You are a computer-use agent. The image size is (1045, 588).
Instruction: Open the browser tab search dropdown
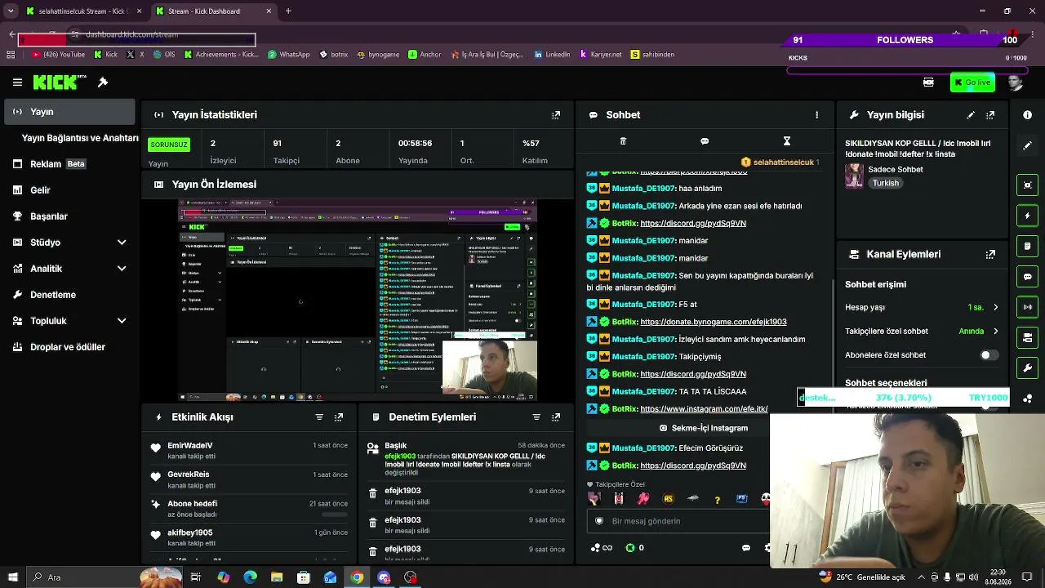click(11, 11)
